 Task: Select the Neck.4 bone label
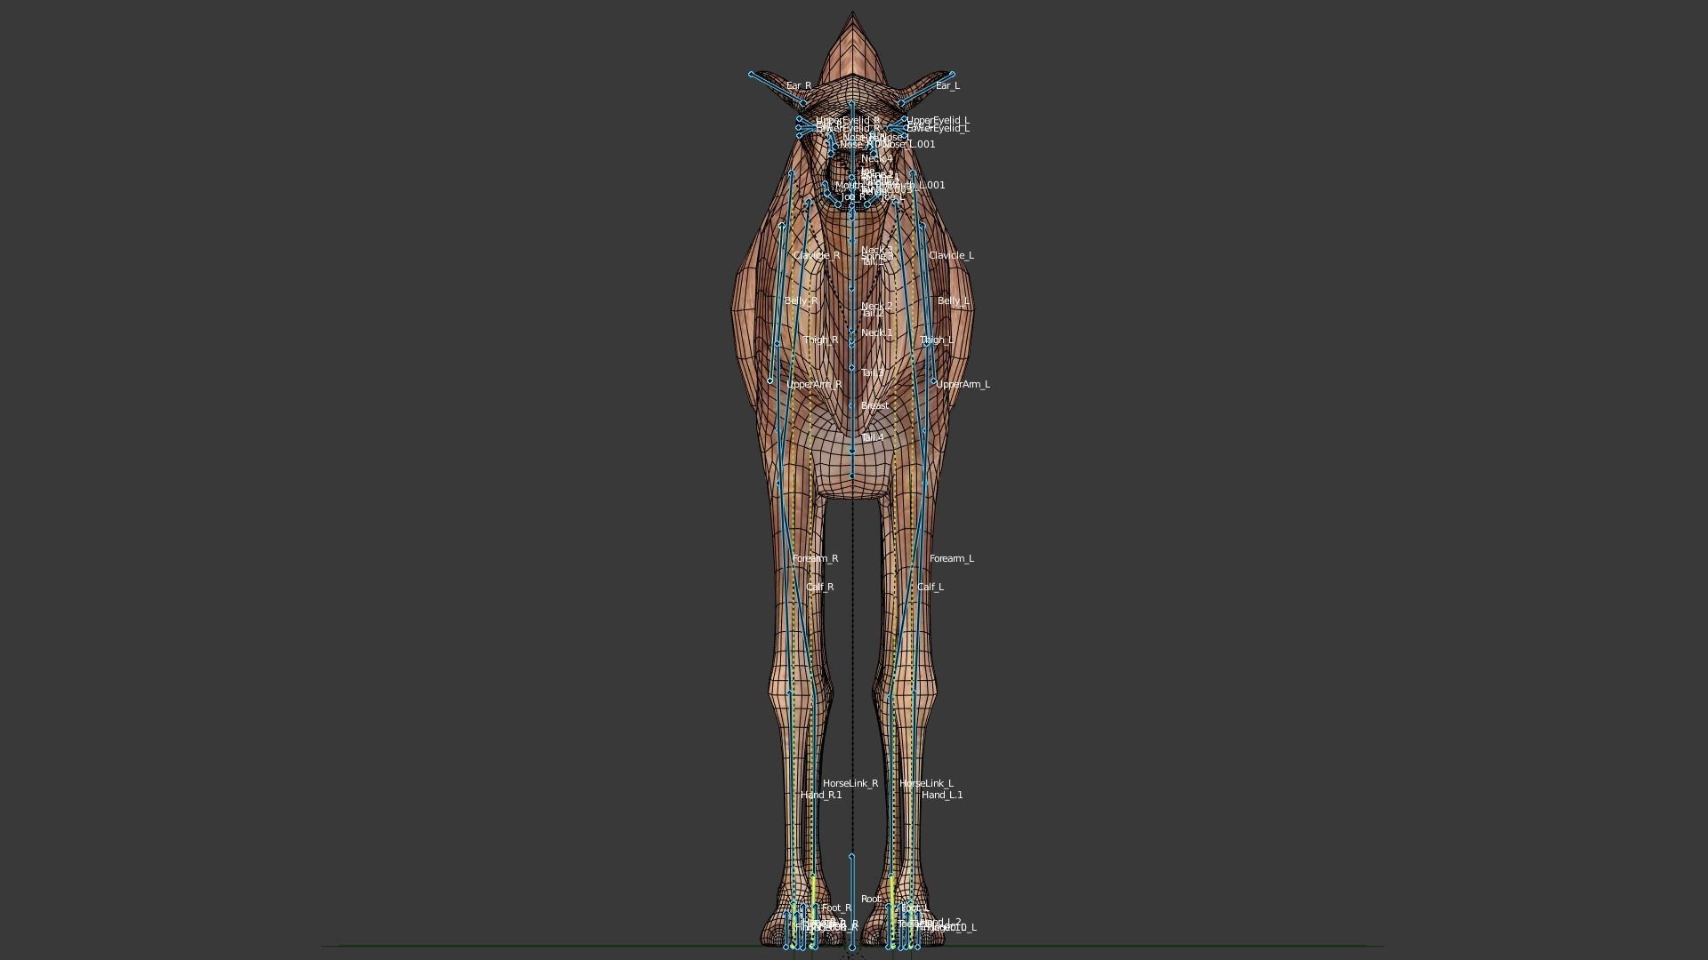pos(876,158)
